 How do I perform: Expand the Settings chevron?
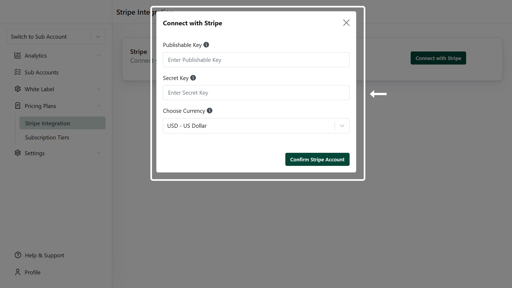click(x=99, y=153)
